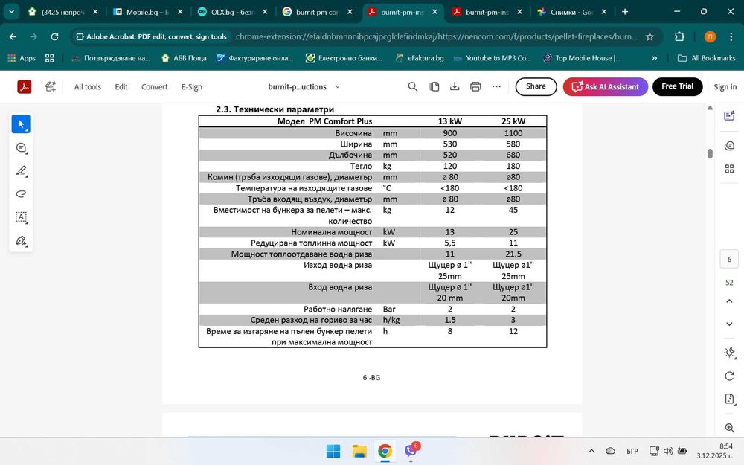Click the current page number 6 box

(x=729, y=259)
